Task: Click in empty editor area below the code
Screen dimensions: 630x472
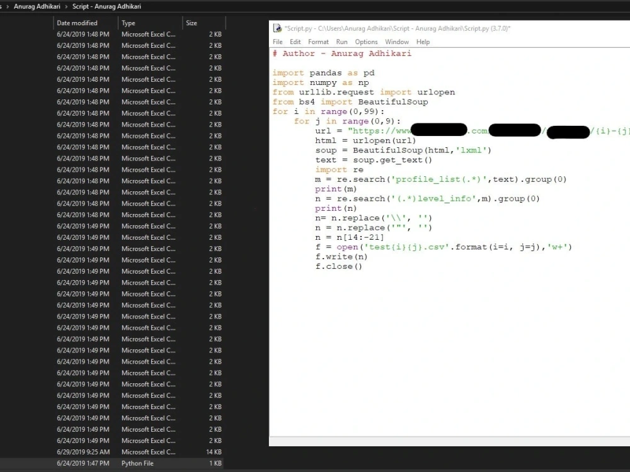Action: click(x=449, y=353)
